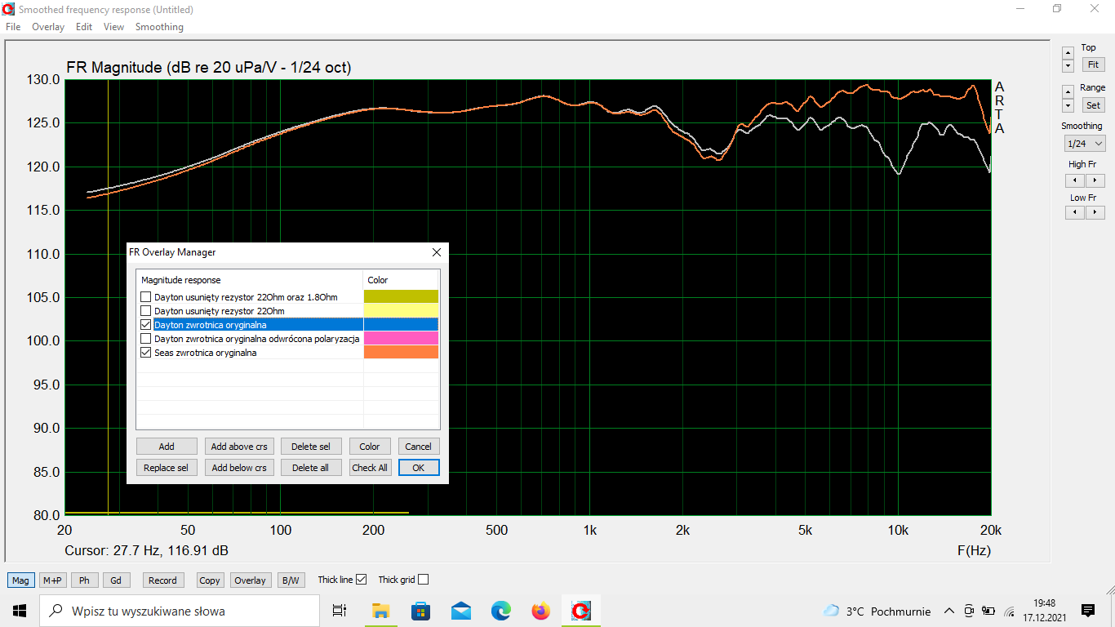
Task: Open File Explorer from taskbar
Action: (x=380, y=611)
